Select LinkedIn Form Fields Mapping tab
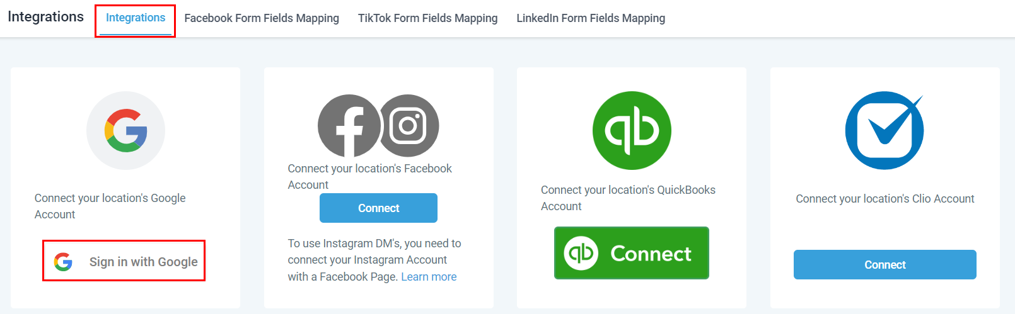The image size is (1015, 314). point(591,18)
